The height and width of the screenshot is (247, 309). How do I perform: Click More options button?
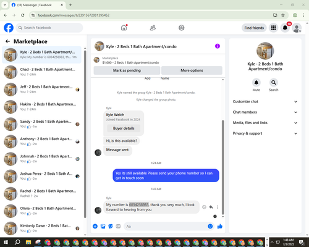192,70
